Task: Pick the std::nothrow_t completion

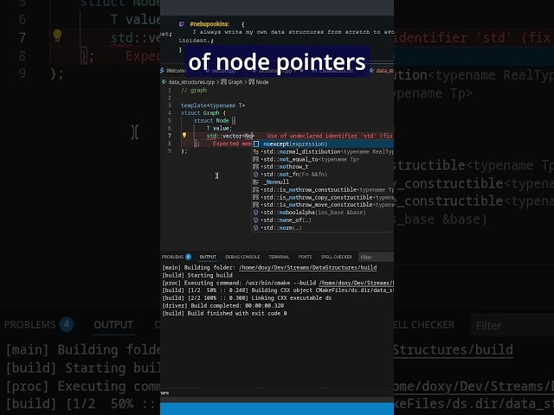Action: 323,167
